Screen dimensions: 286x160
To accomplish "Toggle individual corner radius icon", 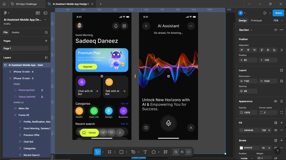I will (x=281, y=113).
